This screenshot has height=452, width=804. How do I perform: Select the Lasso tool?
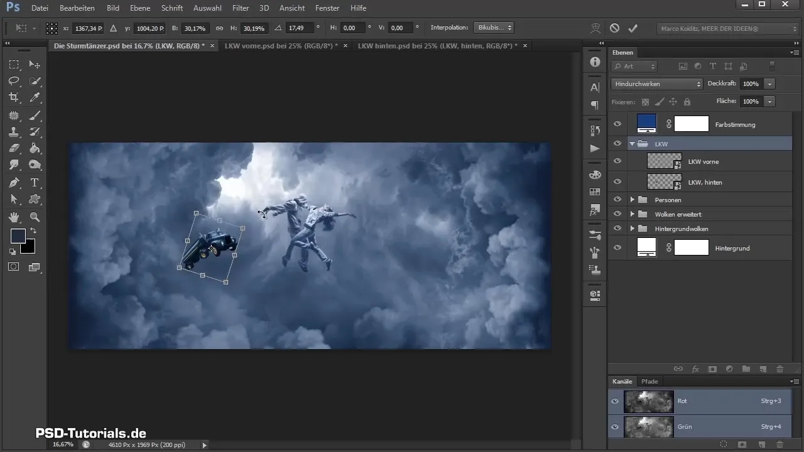(14, 81)
